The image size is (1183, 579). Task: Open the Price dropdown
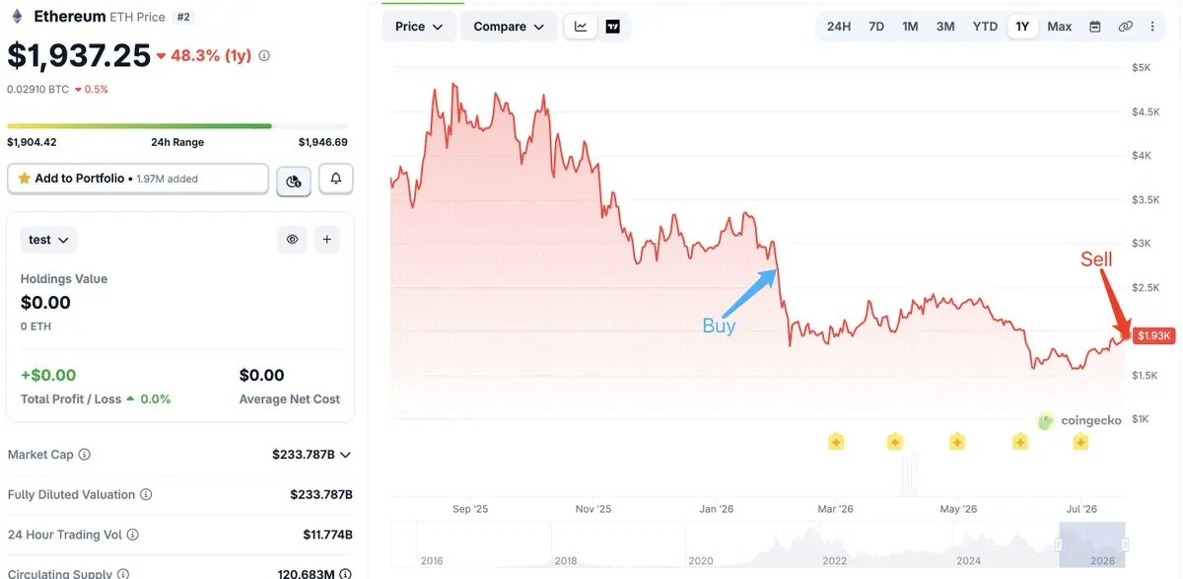(419, 27)
